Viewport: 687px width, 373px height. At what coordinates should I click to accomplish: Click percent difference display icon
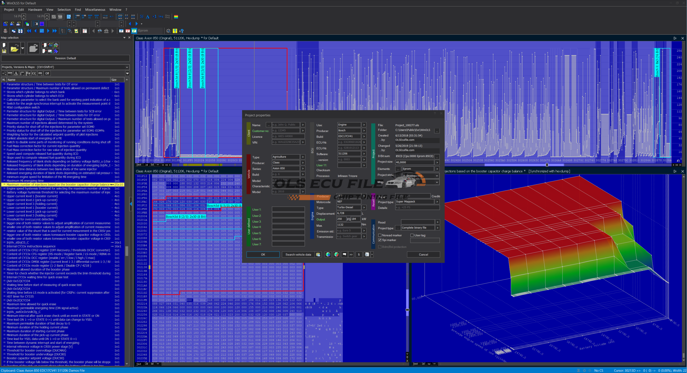142,17
